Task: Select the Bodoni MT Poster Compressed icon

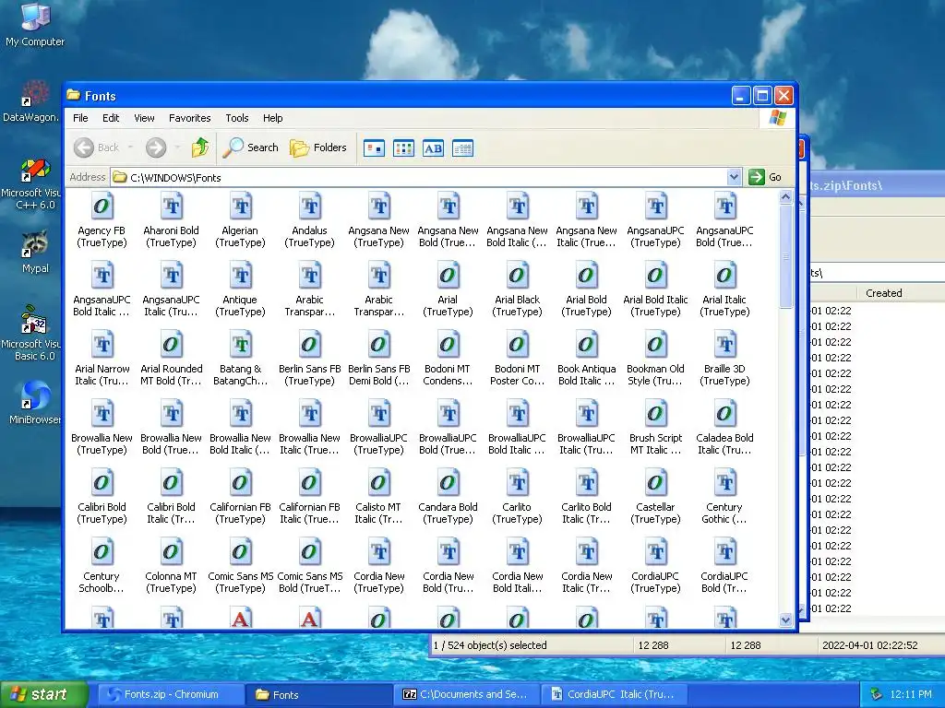Action: coord(517,345)
